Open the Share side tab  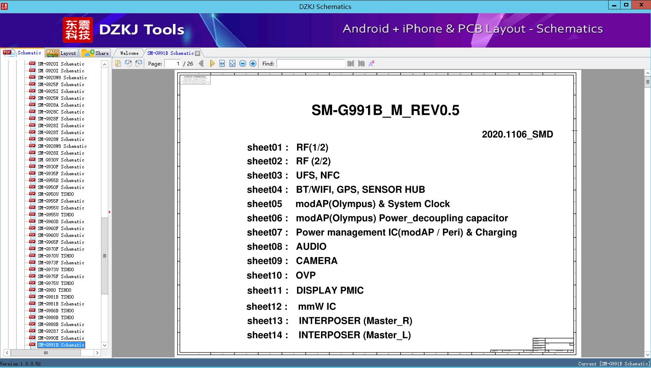click(95, 53)
